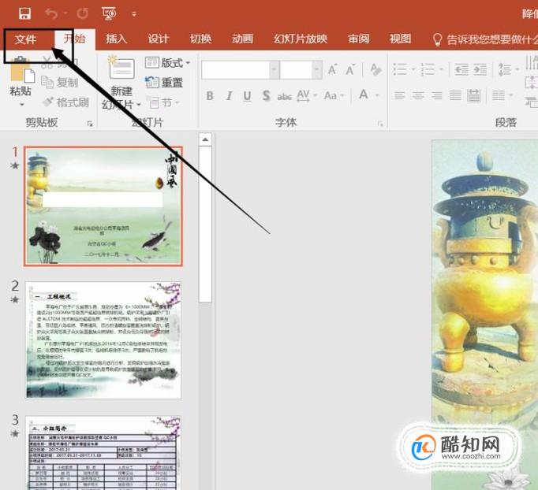Click Decrease Font Size icon
Image resolution: width=538 pixels, height=490 pixels.
pos(350,70)
